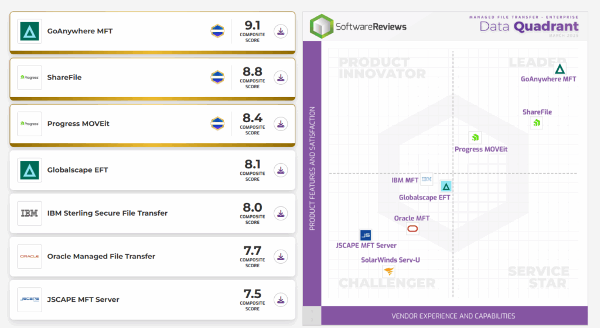Download the Globalscape EFT report
Screen dimensions: 600x328
(x=281, y=170)
